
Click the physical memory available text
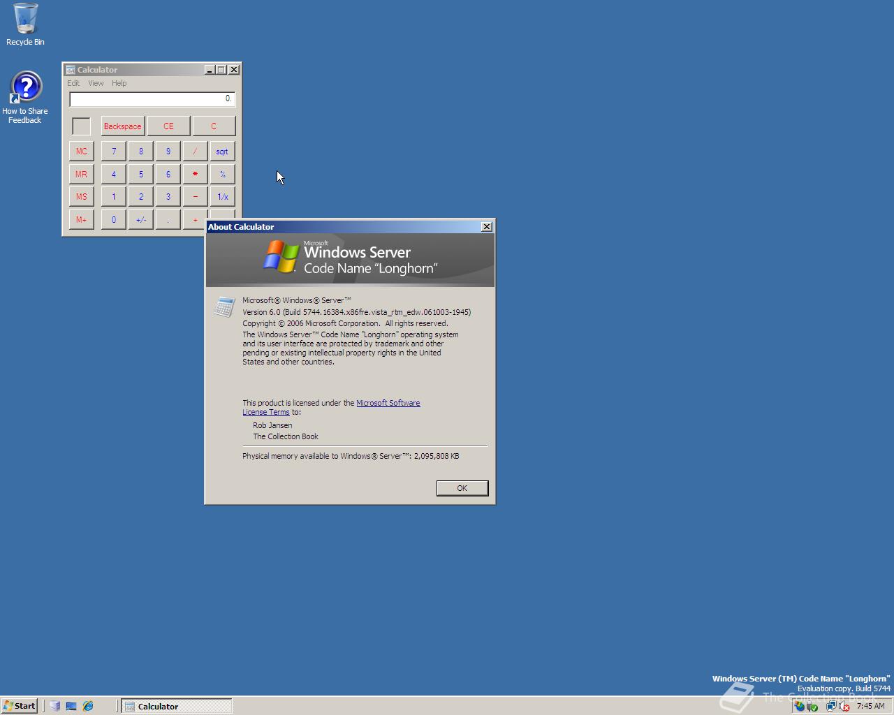pyautogui.click(x=351, y=456)
